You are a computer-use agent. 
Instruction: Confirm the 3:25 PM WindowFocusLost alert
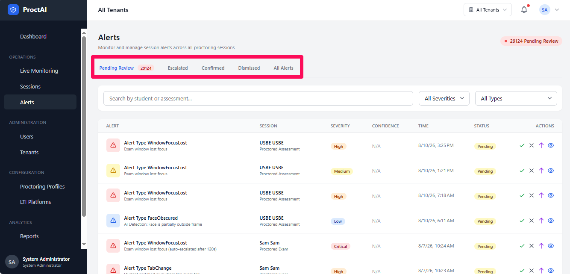522,145
